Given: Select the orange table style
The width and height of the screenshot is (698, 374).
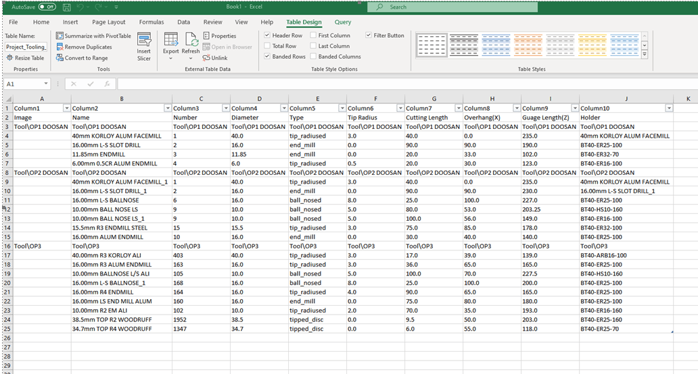Looking at the screenshot, I should click(528, 45).
